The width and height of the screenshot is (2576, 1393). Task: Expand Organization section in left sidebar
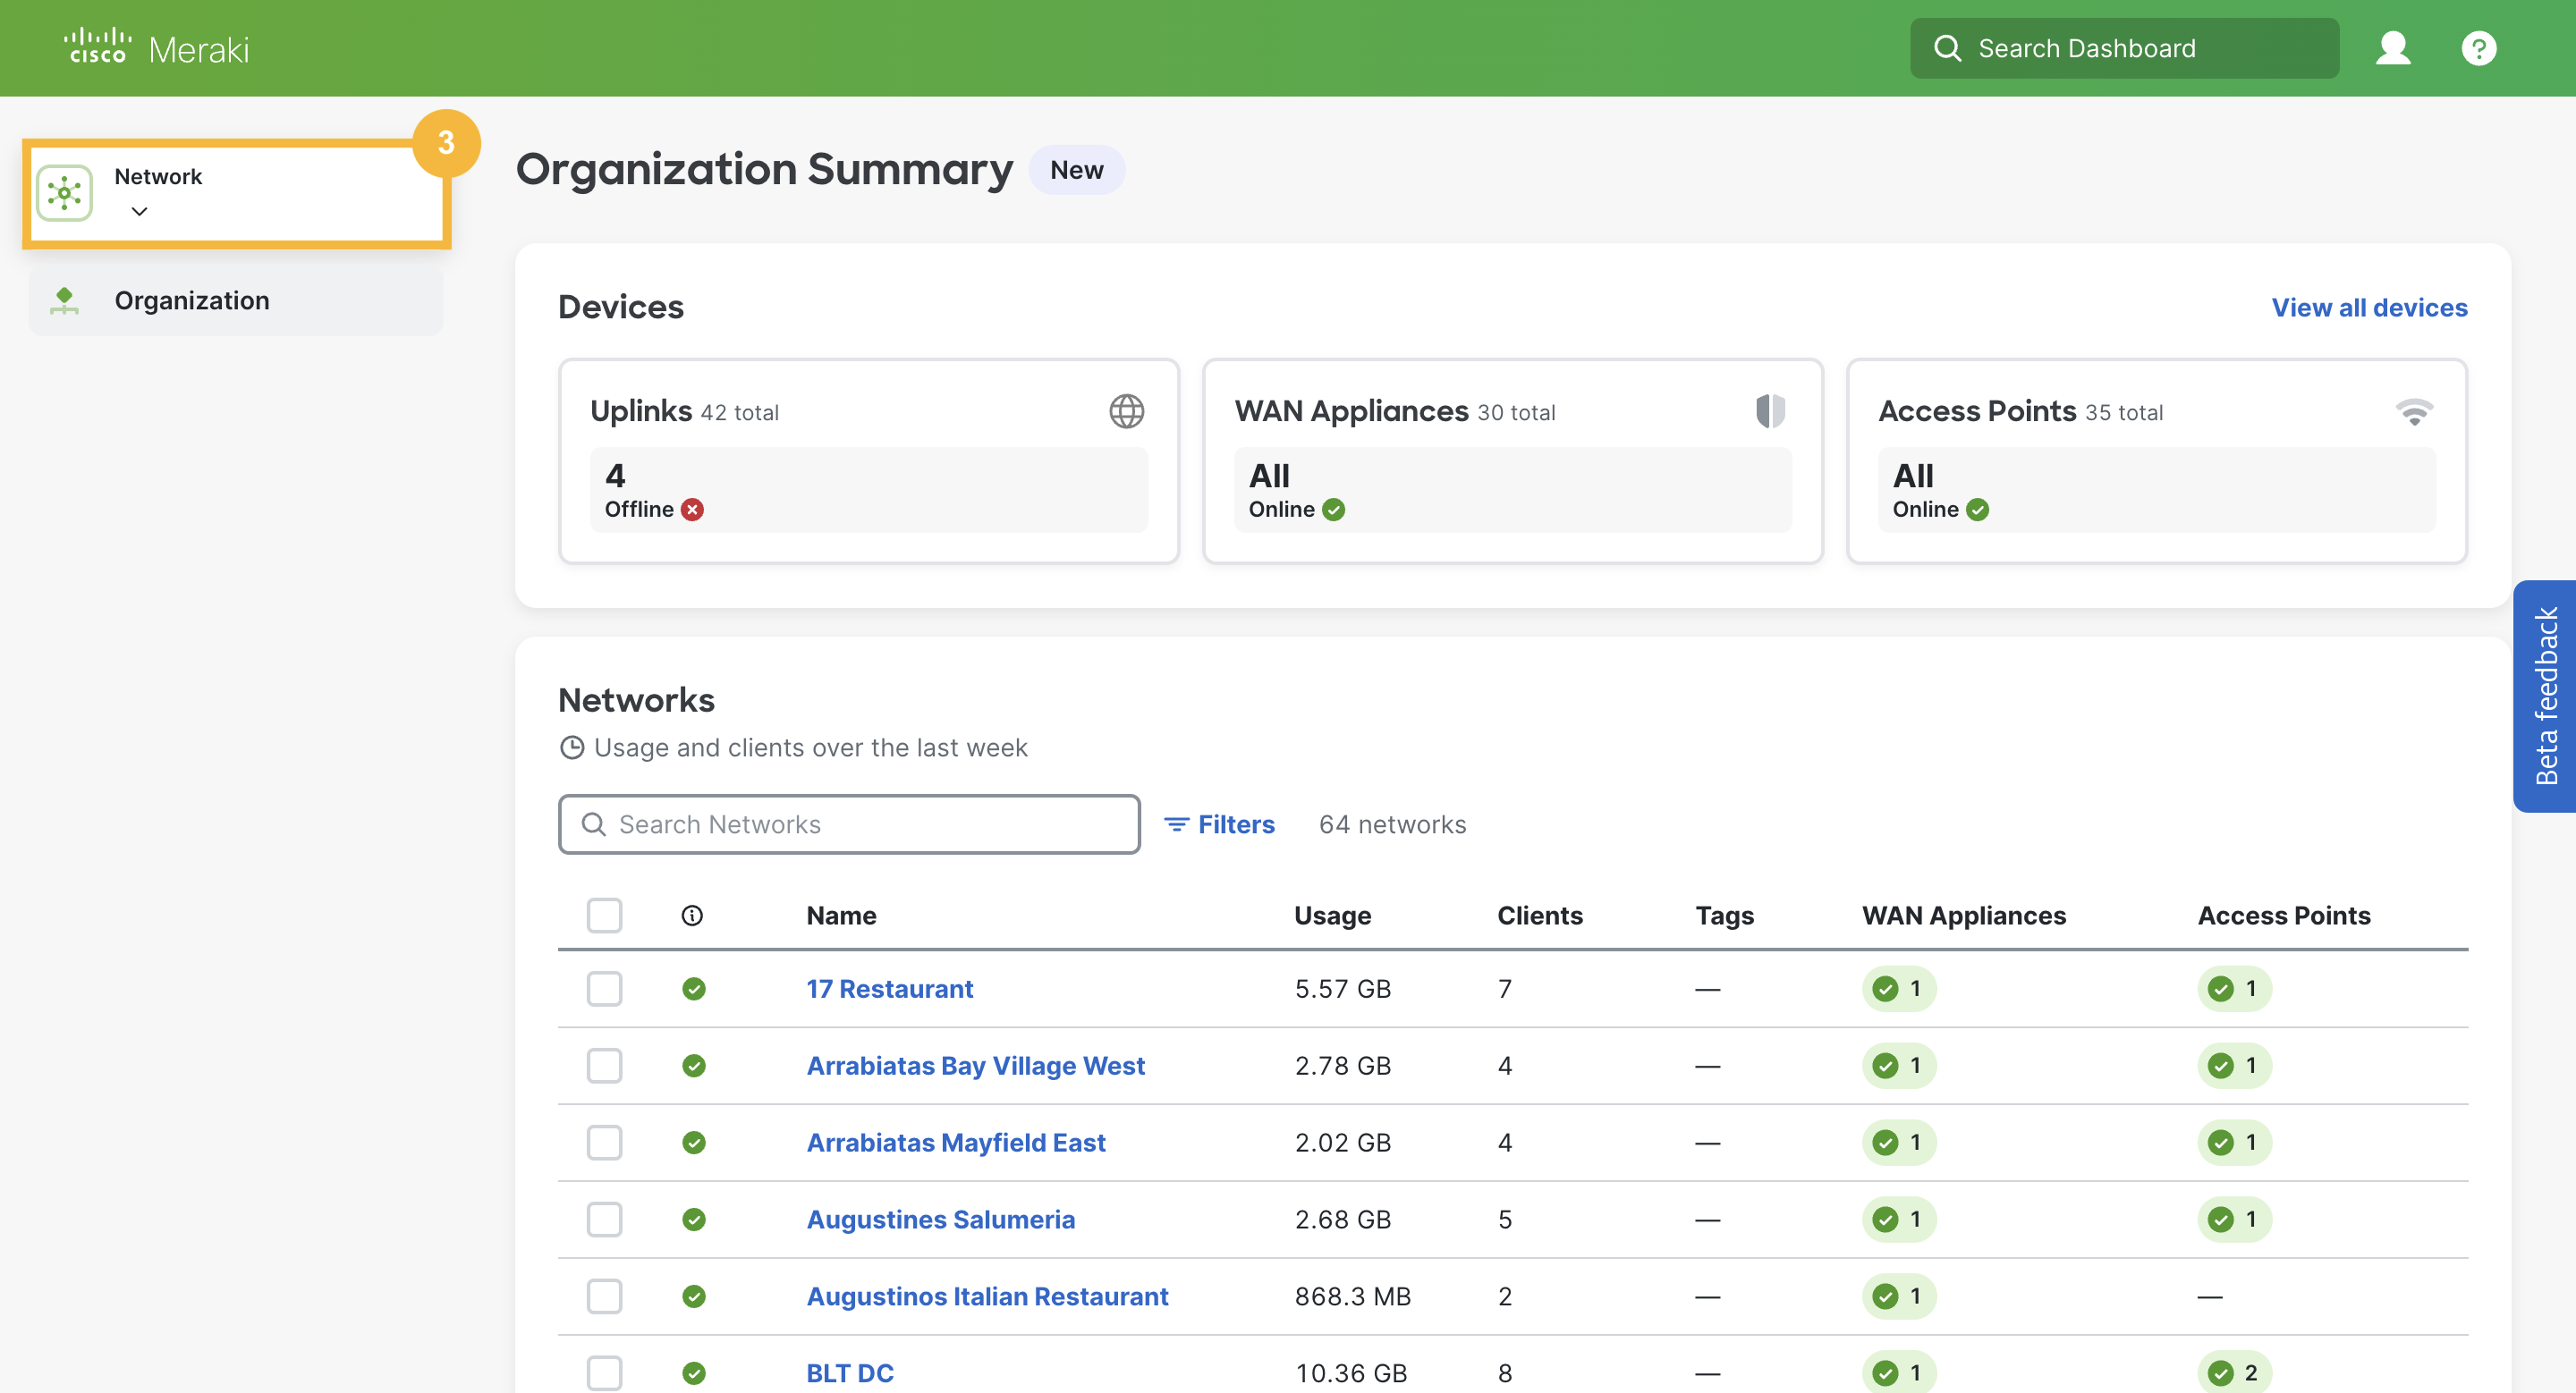191,299
